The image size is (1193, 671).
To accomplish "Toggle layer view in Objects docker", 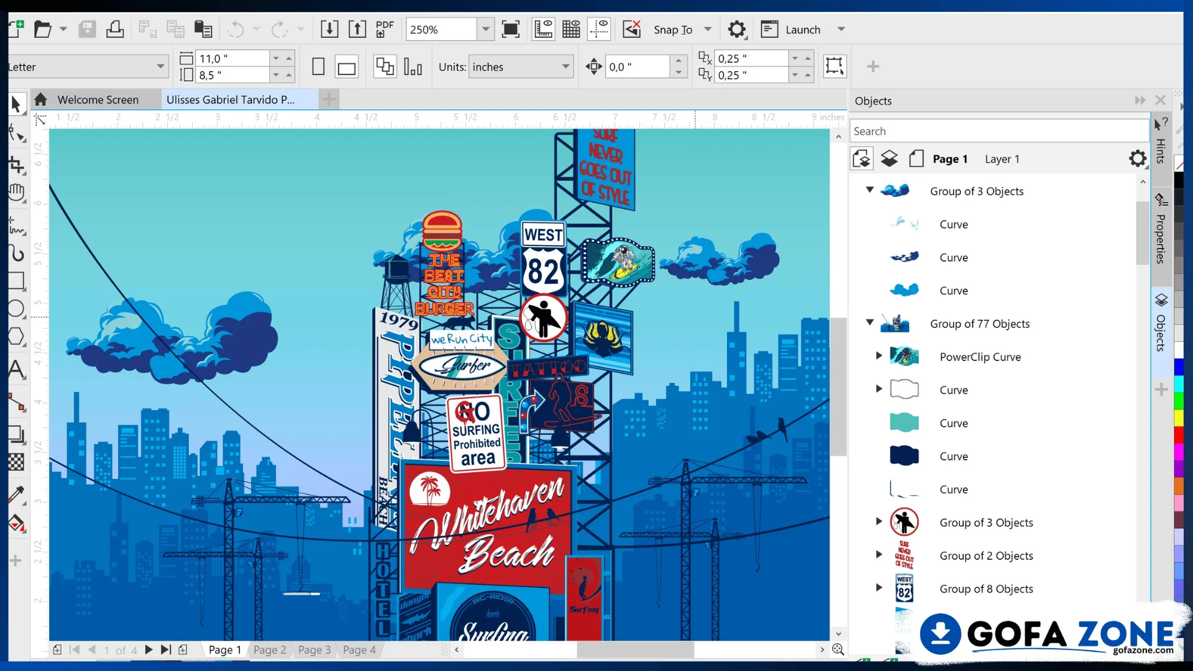I will click(889, 159).
